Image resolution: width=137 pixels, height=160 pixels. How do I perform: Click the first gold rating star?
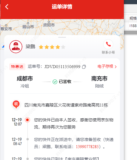pyautogui.click(x=41, y=47)
